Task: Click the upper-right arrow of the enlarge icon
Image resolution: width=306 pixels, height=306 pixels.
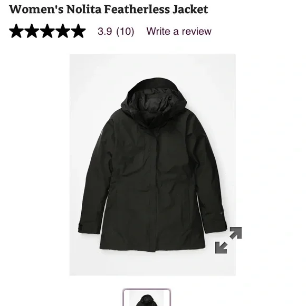Action: point(236,233)
